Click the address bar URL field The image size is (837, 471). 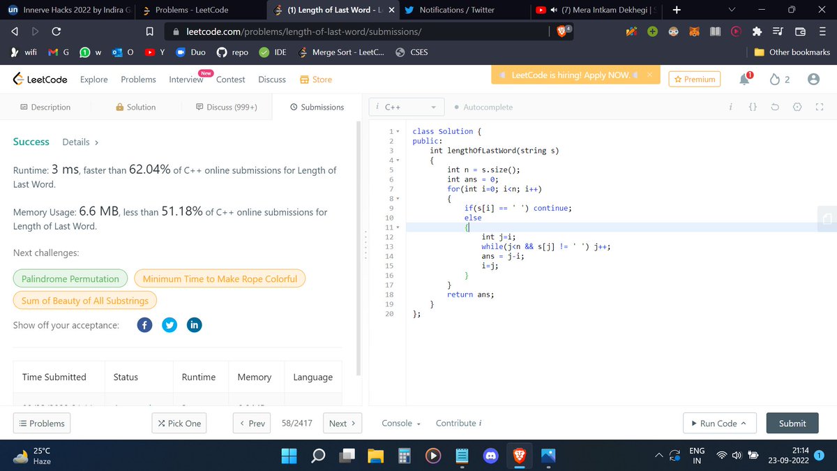coord(356,32)
